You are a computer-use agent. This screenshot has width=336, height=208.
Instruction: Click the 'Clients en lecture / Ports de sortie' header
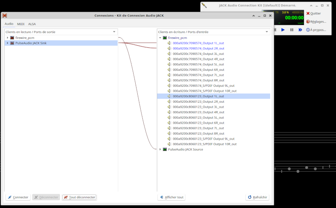click(x=61, y=32)
